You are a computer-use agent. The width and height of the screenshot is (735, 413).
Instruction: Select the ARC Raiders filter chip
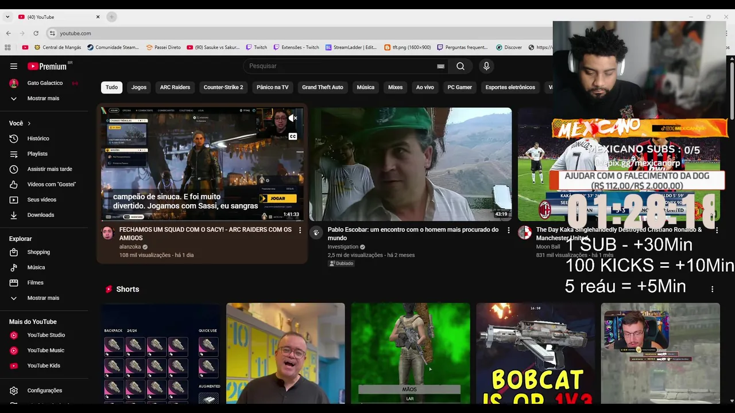point(175,87)
